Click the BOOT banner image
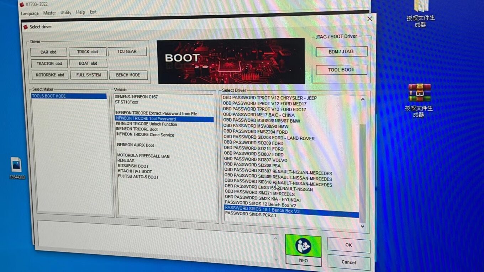The height and width of the screenshot is (272, 484). point(231,61)
